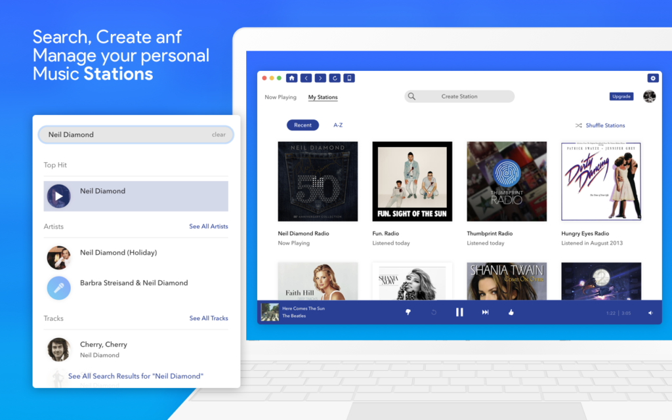Click the Shuffle Stations link
The image size is (672, 420).
(x=605, y=125)
